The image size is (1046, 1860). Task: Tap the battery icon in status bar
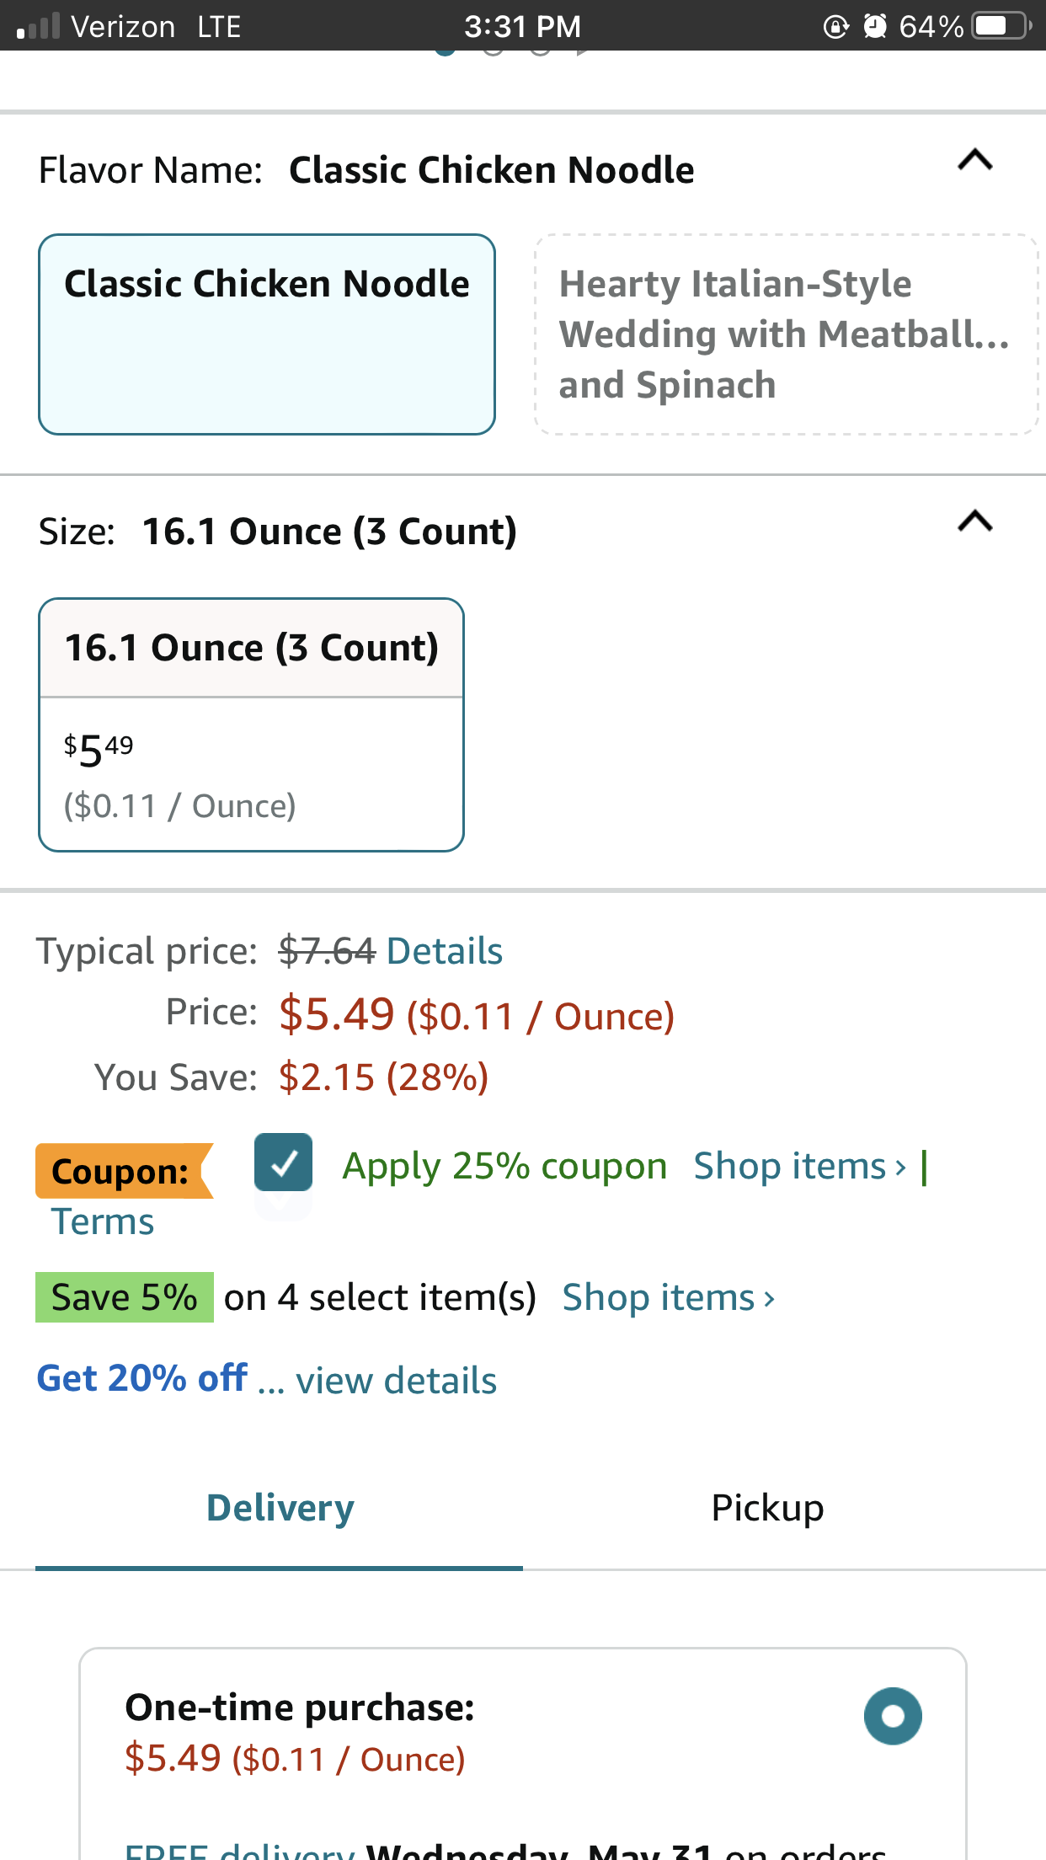point(1000,26)
